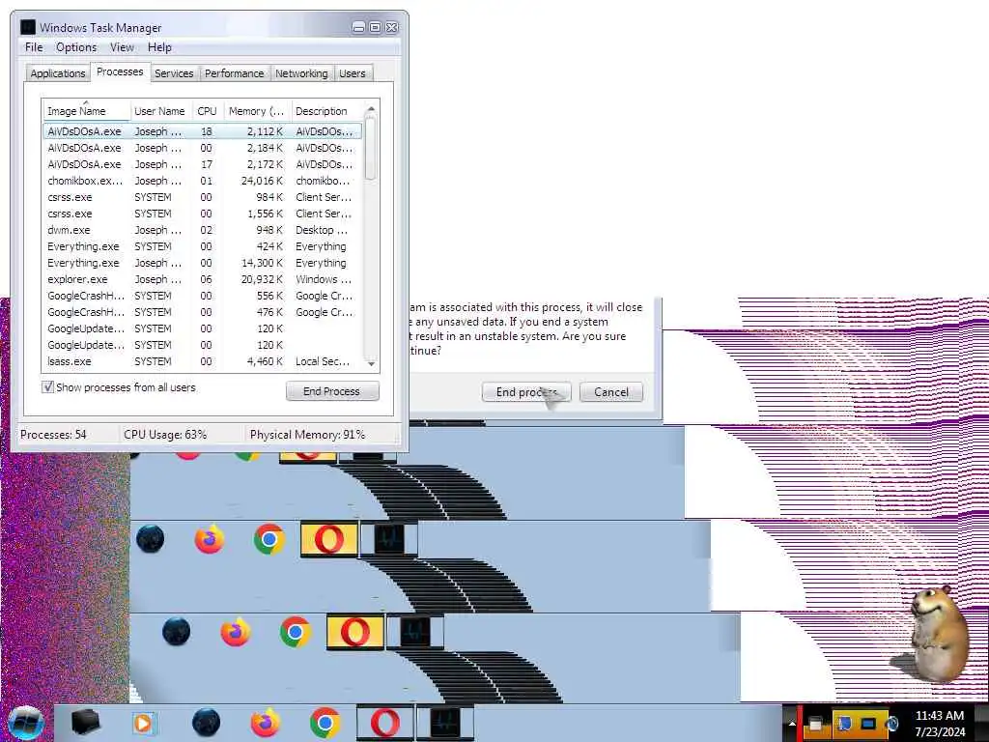The width and height of the screenshot is (989, 742).
Task: Select the dwm.exe process row
Action: pos(203,230)
